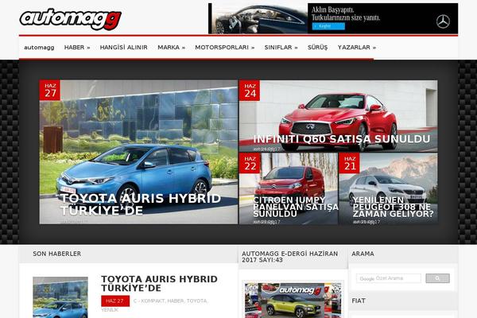
Task: Open the INFINITI Q60 SATIŞA SUNULDU headline
Action: (342, 139)
